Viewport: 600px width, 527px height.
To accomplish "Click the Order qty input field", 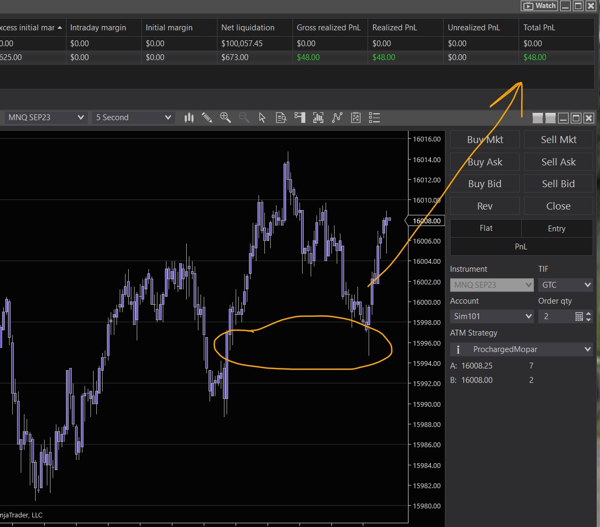I will click(556, 316).
